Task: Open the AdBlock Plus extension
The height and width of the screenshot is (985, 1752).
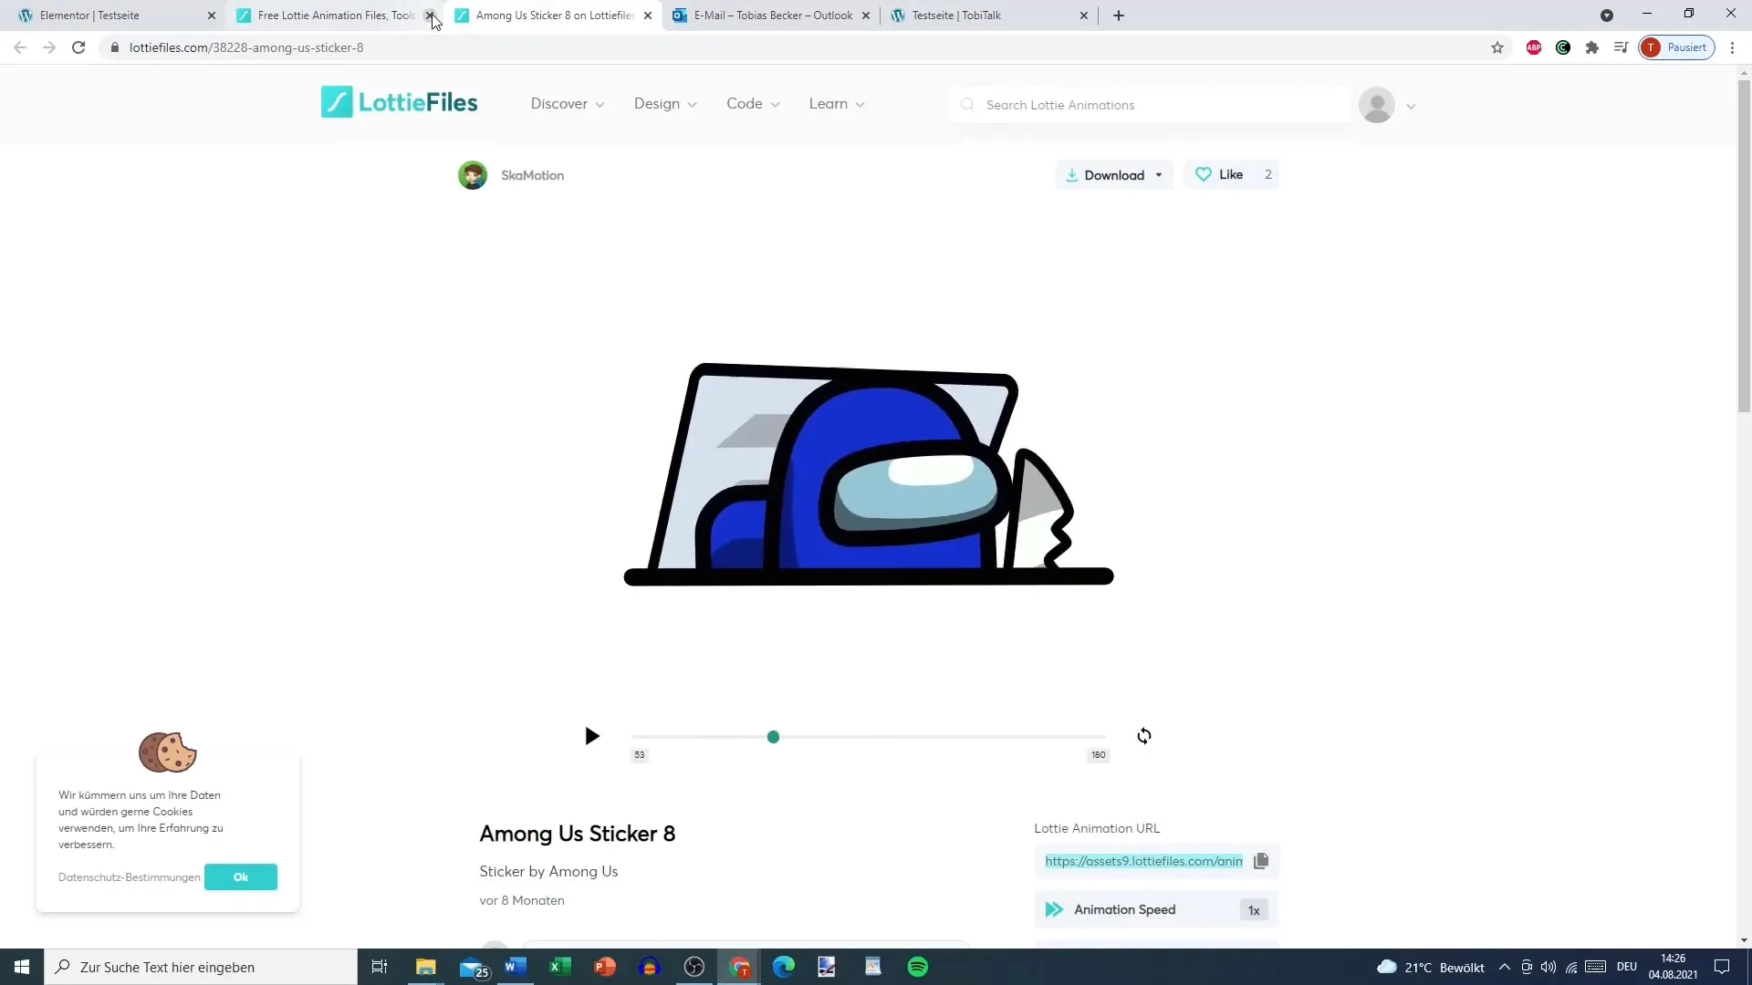Action: 1534,47
